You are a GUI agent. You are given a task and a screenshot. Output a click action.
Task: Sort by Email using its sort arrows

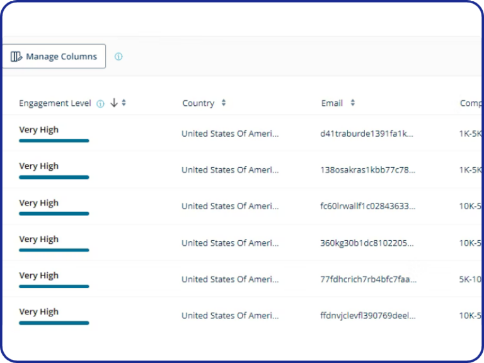(353, 103)
